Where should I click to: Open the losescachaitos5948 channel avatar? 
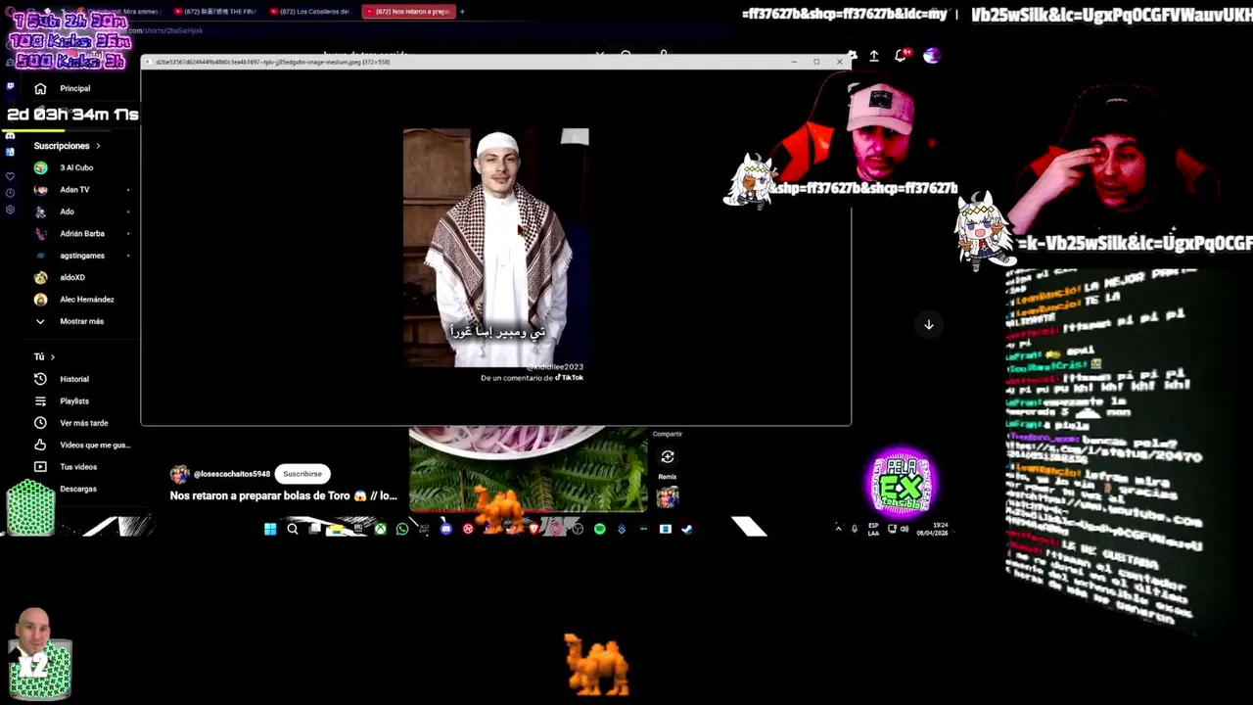tap(179, 474)
